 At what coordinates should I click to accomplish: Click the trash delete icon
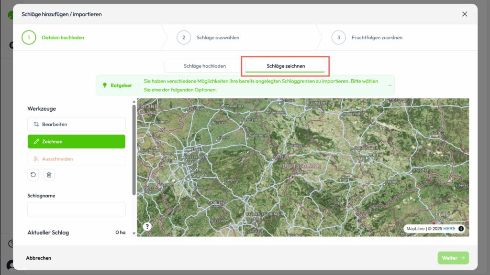(49, 175)
